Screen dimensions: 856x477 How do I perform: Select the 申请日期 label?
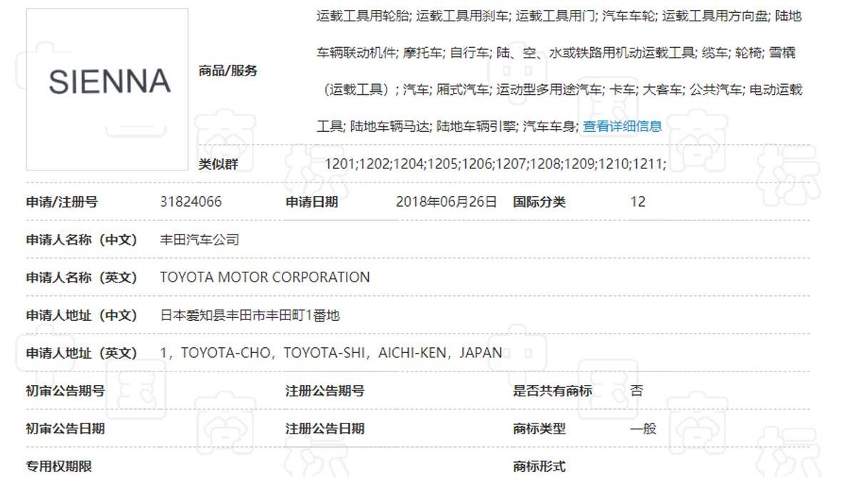click(x=312, y=202)
